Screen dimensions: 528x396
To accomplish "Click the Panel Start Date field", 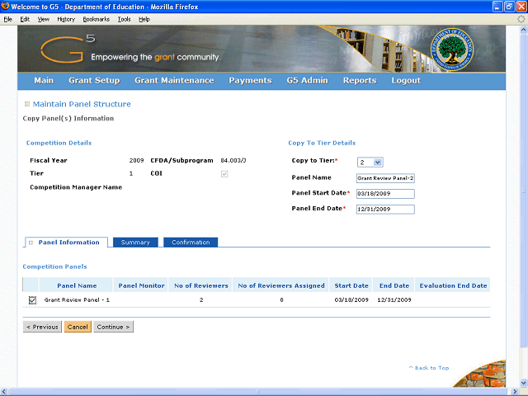I will click(x=385, y=194).
